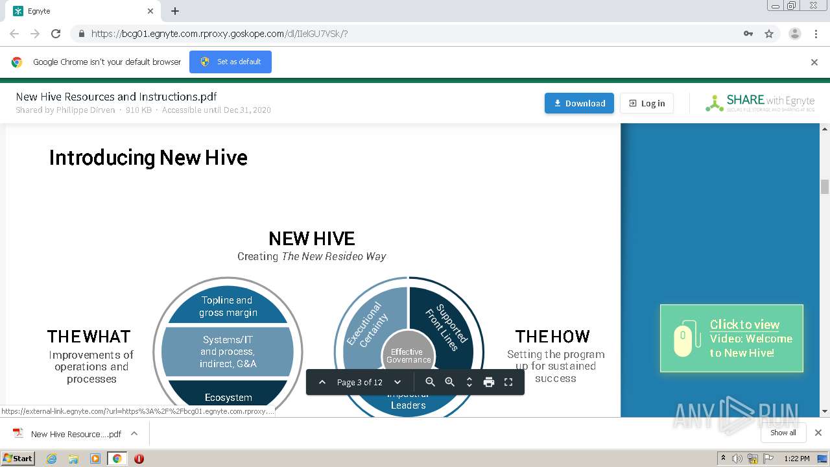This screenshot has height=467, width=830.
Task: Click the THE WHAT heading
Action: pos(89,337)
